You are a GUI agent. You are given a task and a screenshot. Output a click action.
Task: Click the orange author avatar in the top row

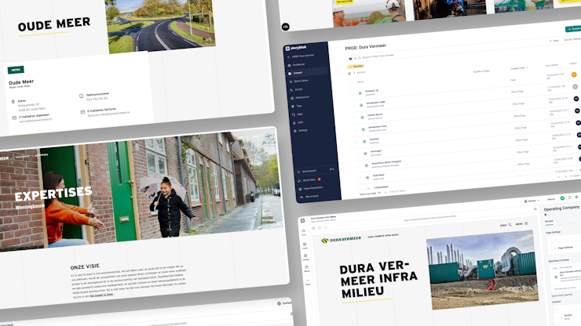tap(574, 74)
